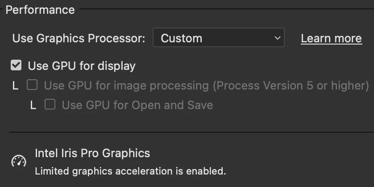Click the Process Version 5 or higher note
The width and height of the screenshot is (374, 187).
click(x=291, y=85)
